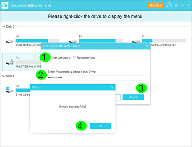Select the I:\ drive icon

(136, 41)
